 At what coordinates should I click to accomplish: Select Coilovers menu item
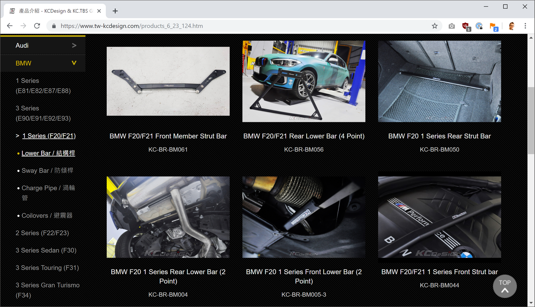[x=47, y=216]
